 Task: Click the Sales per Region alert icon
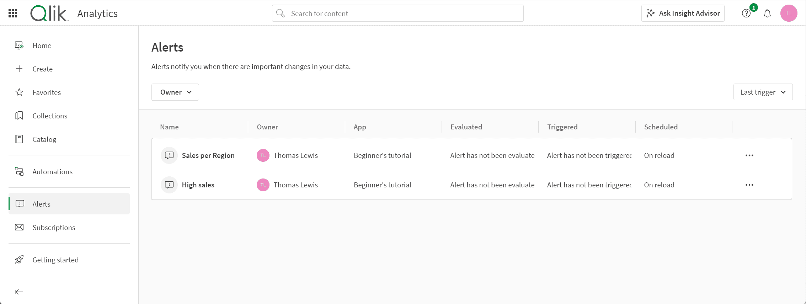point(169,155)
